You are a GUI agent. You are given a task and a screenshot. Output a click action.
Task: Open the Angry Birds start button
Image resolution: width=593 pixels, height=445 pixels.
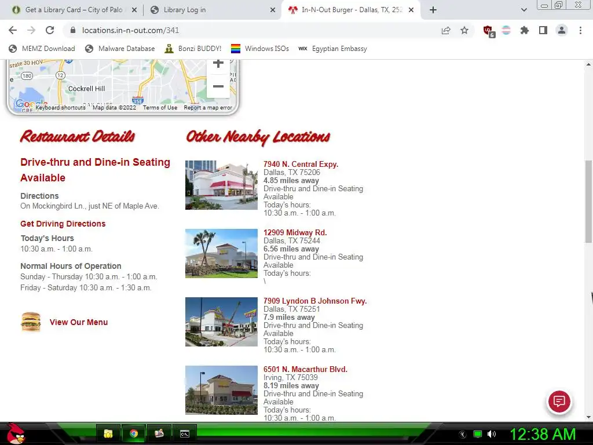coord(16,433)
